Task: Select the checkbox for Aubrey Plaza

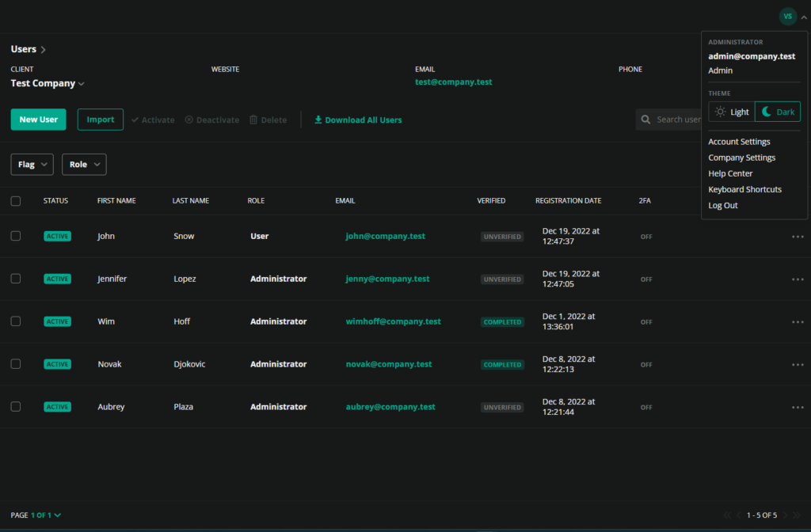Action: [x=16, y=406]
